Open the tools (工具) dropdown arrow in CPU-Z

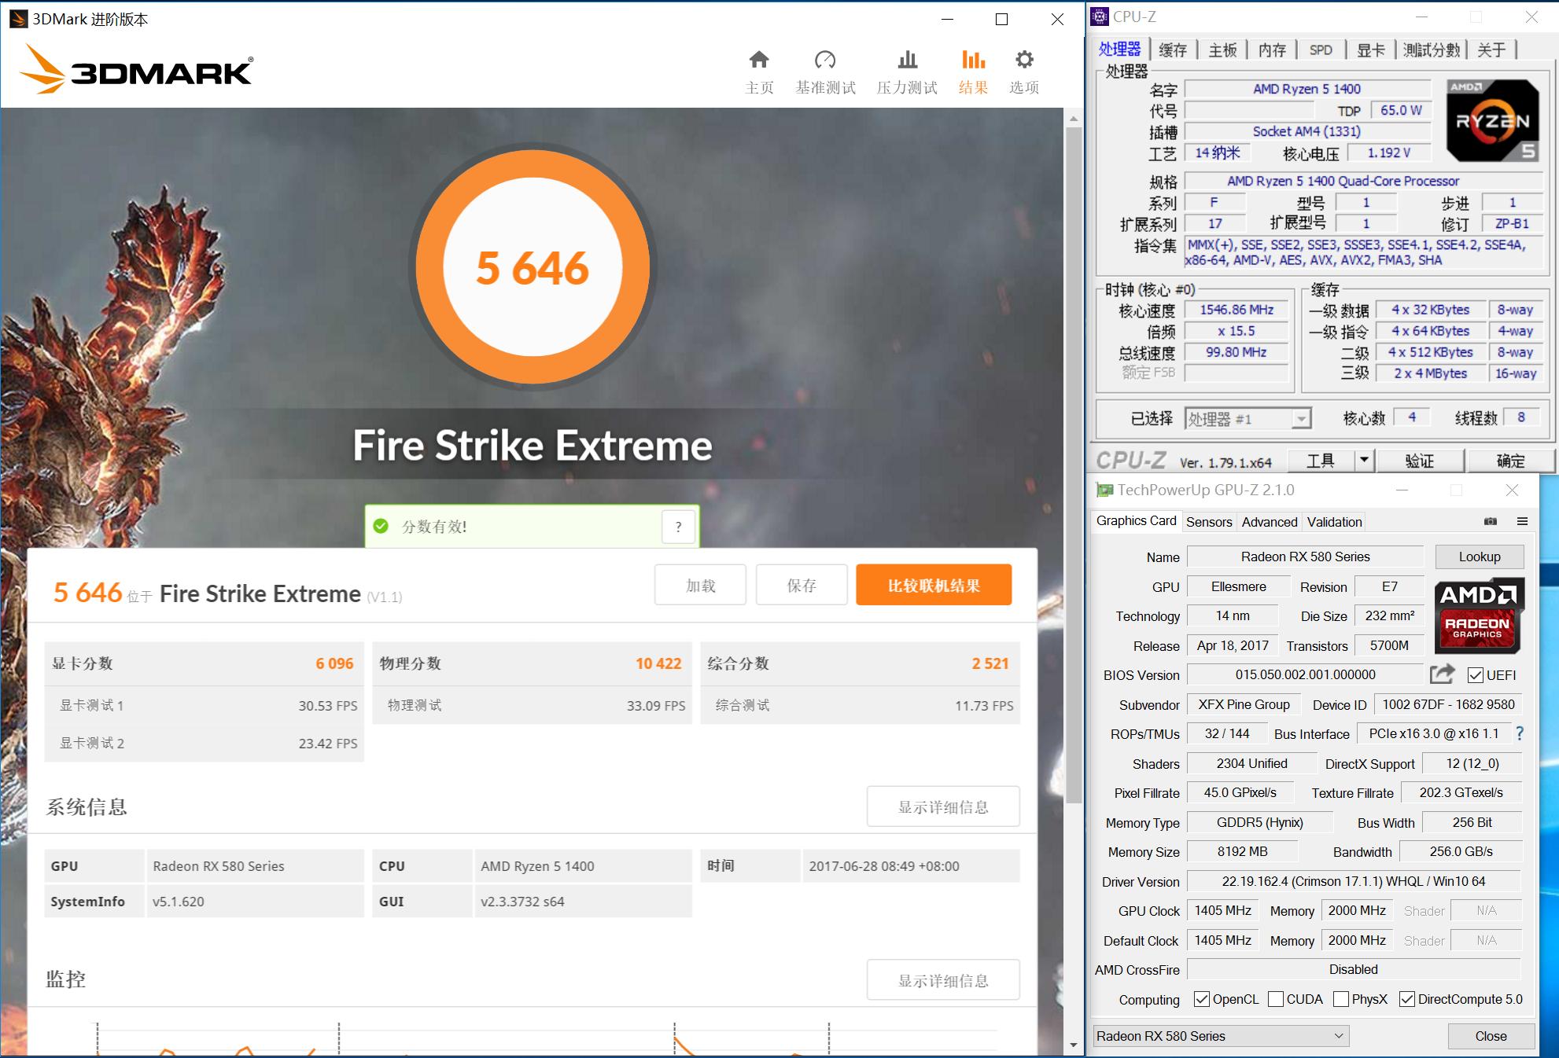(x=1364, y=460)
